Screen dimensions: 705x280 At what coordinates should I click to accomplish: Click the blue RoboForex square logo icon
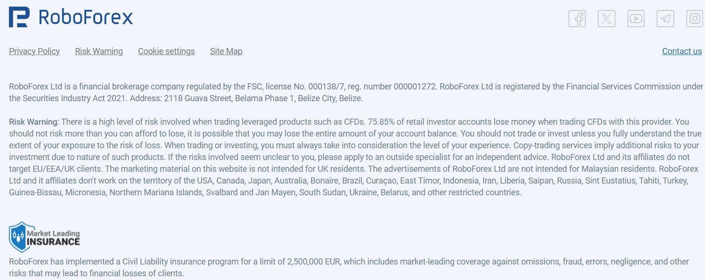(x=18, y=17)
